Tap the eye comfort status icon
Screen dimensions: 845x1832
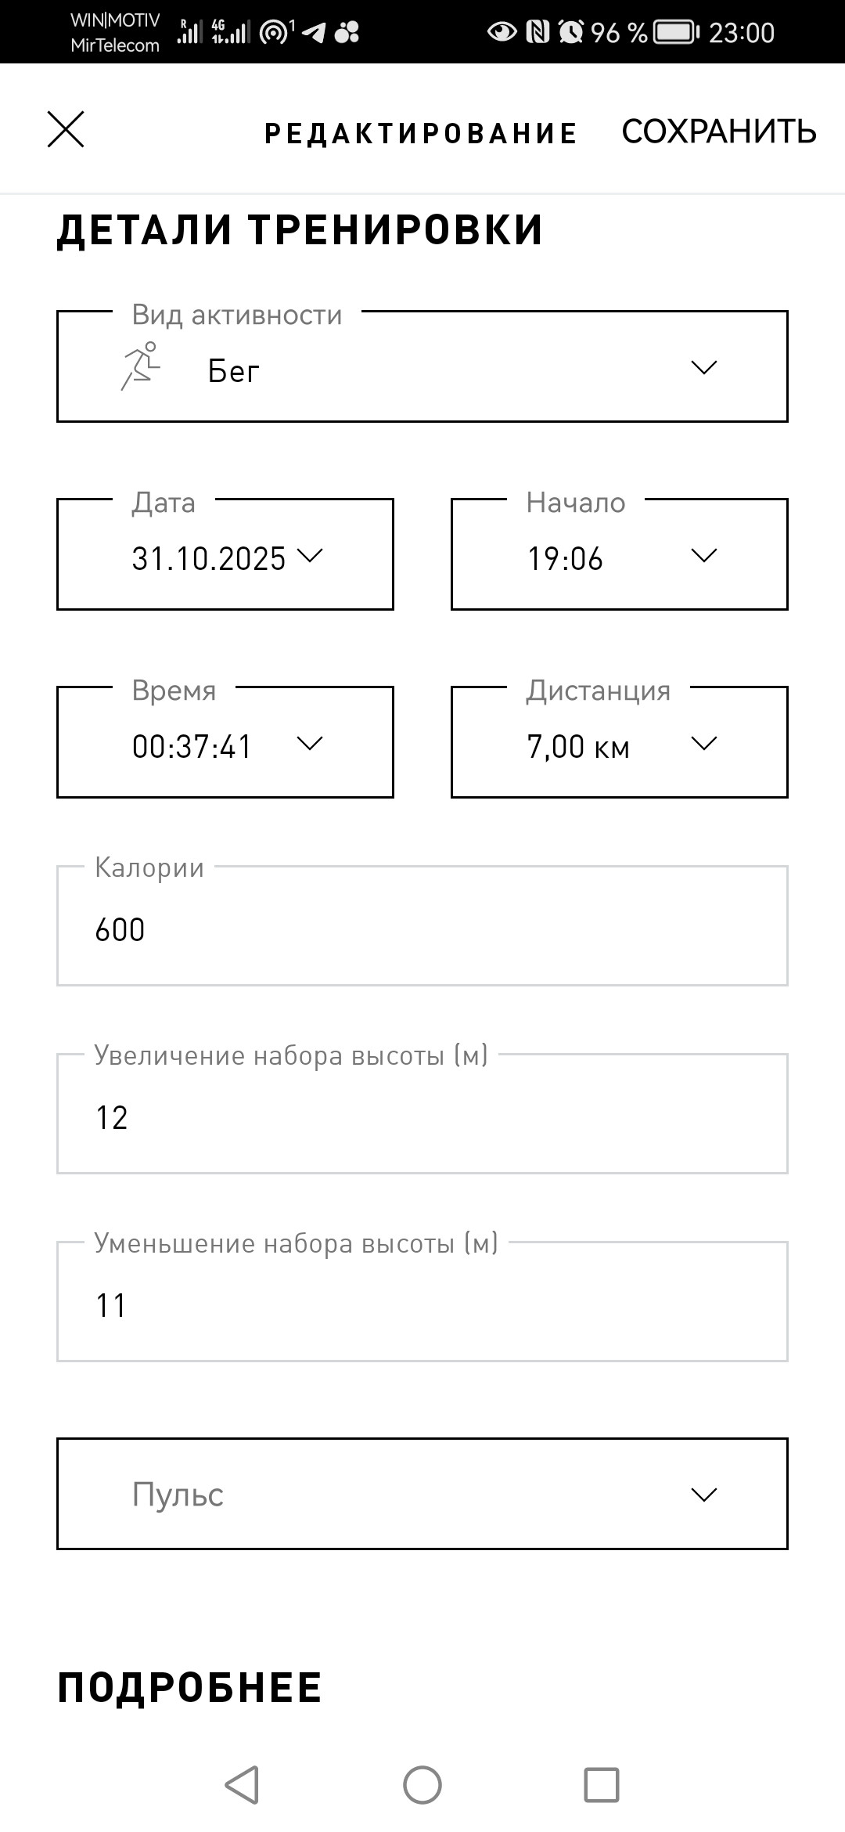coord(502,32)
